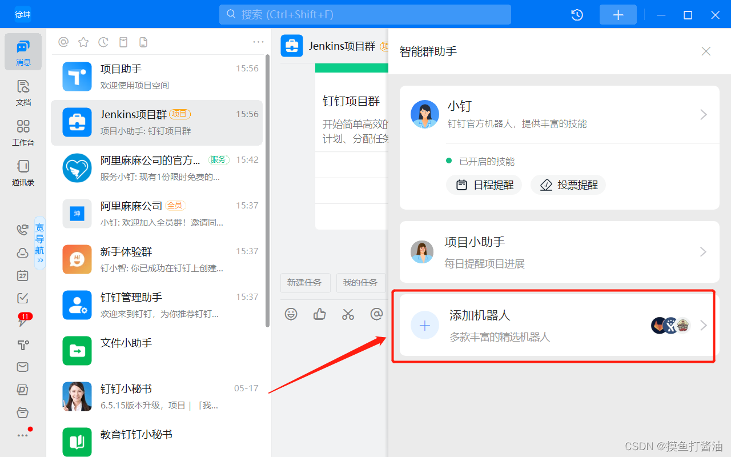Open the 通讯录 (Contacts) sidebar tab
This screenshot has width=731, height=457.
pos(23,173)
